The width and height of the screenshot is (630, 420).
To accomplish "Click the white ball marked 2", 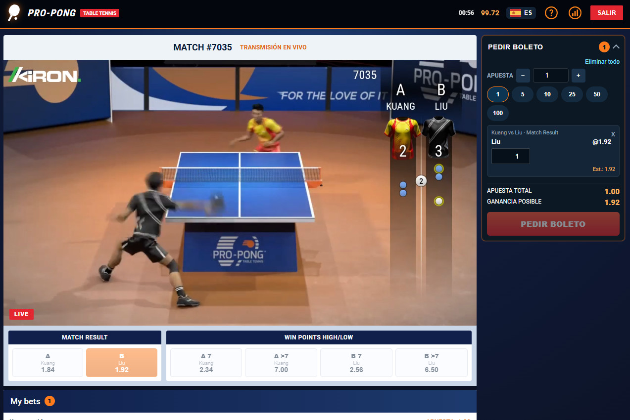I will [x=421, y=181].
